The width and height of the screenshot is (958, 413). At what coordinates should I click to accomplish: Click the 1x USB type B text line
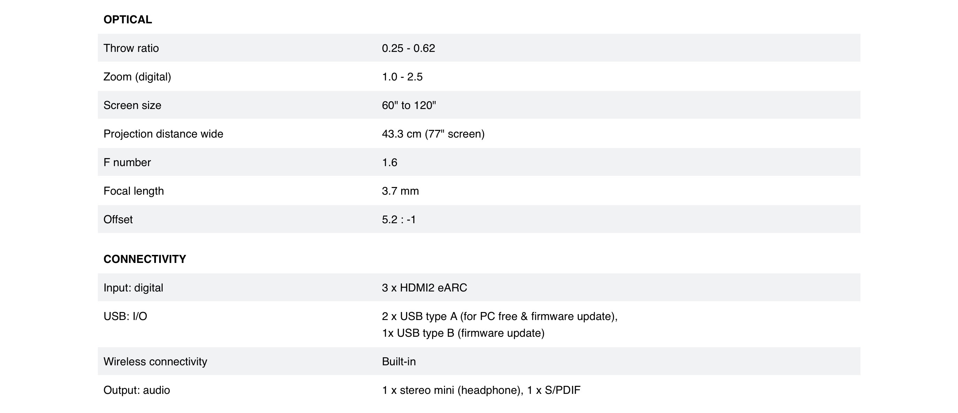pyautogui.click(x=463, y=333)
